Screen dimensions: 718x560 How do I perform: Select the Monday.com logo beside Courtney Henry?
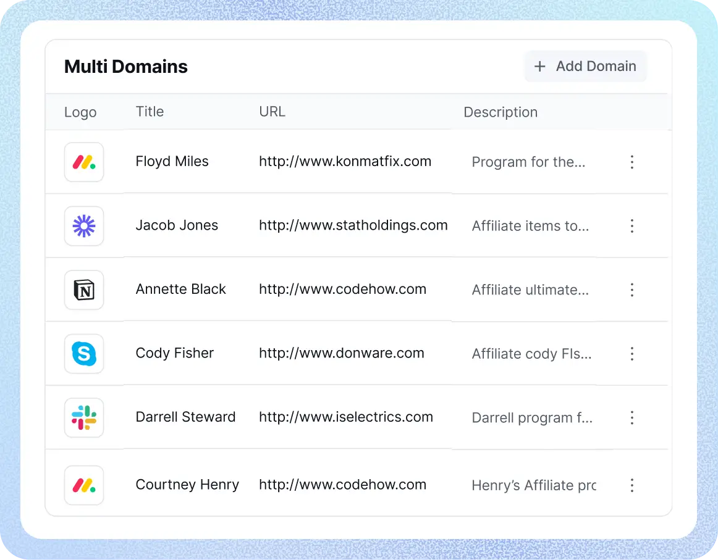pyautogui.click(x=83, y=485)
